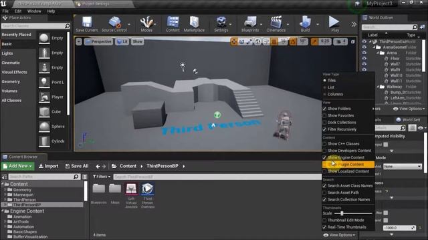Toggle Show Folders checkbox
The image size is (428, 240).
tap(324, 109)
